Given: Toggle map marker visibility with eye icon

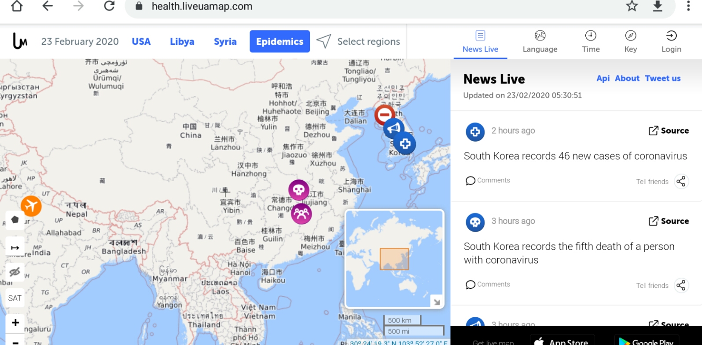Looking at the screenshot, I should coord(15,272).
